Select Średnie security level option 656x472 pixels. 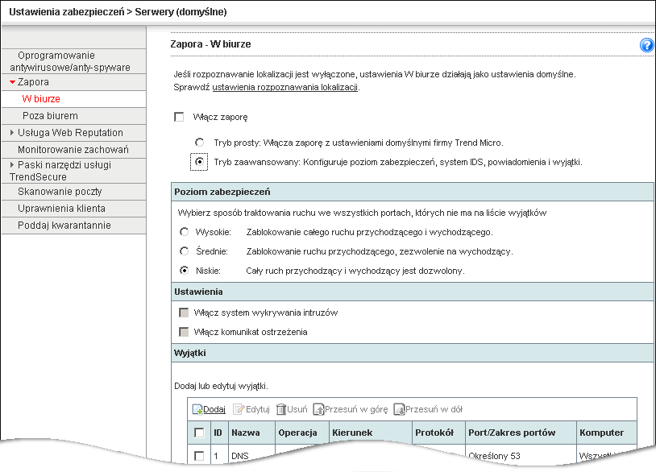(x=184, y=251)
